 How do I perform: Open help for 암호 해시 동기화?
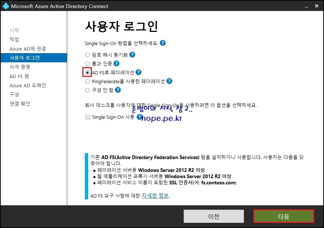pyautogui.click(x=132, y=55)
